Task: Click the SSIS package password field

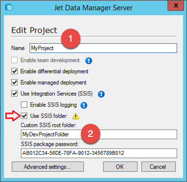Action: tap(99, 153)
